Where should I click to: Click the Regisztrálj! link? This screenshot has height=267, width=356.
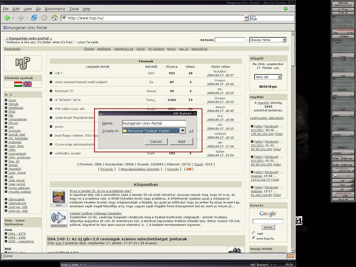click(x=12, y=49)
